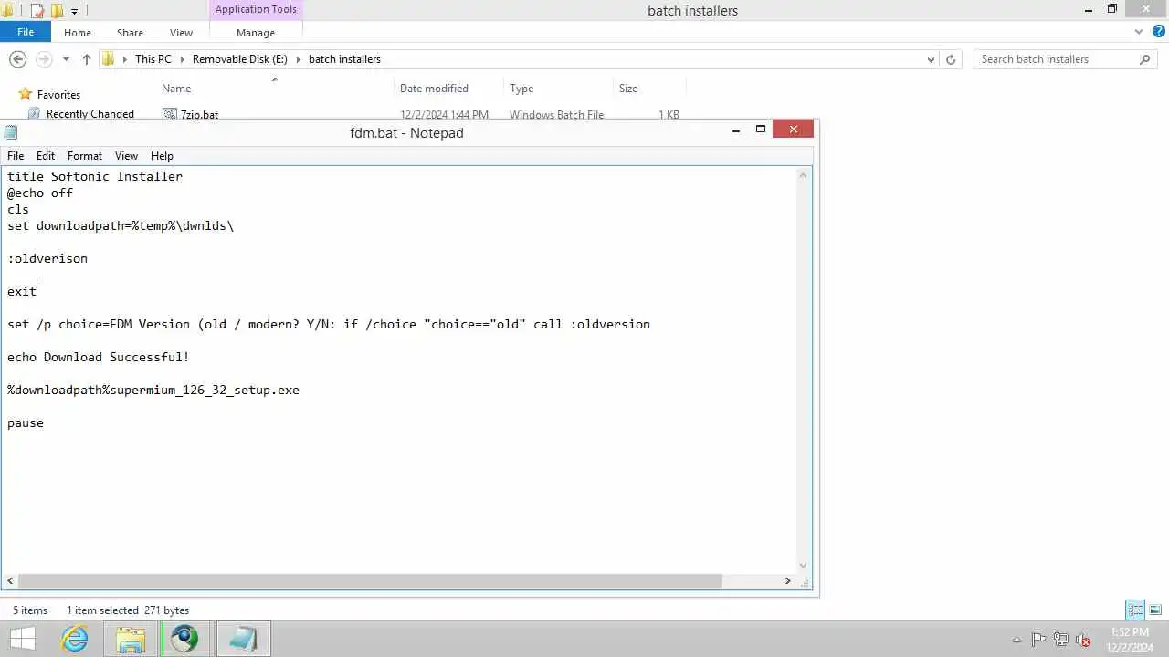Click the 'echo Download Successful!' line
The height and width of the screenshot is (657, 1169).
pyautogui.click(x=99, y=357)
